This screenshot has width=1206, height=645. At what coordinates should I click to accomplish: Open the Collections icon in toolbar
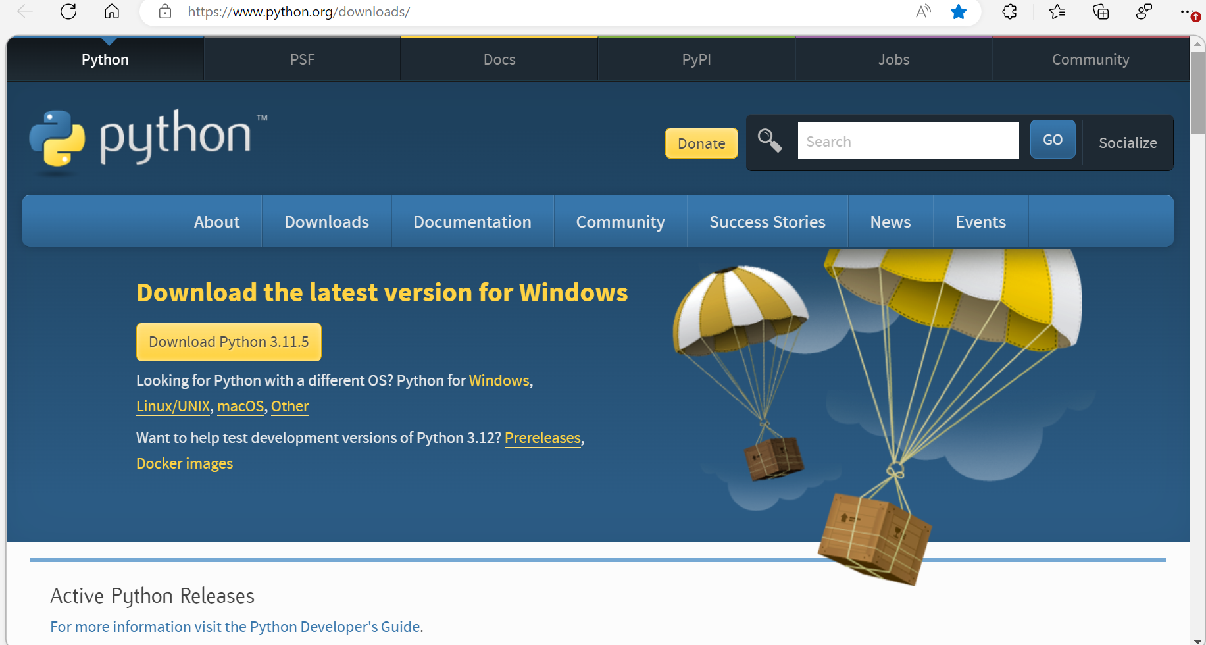pyautogui.click(x=1101, y=11)
